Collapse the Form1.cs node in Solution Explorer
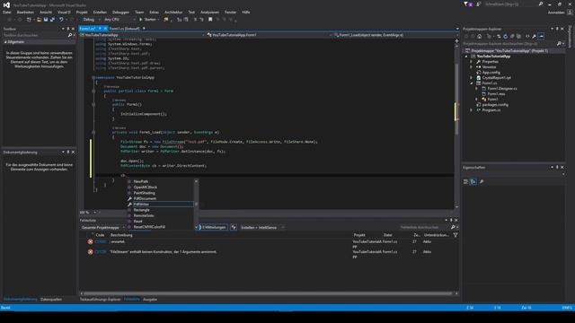The image size is (575, 323). [472, 83]
